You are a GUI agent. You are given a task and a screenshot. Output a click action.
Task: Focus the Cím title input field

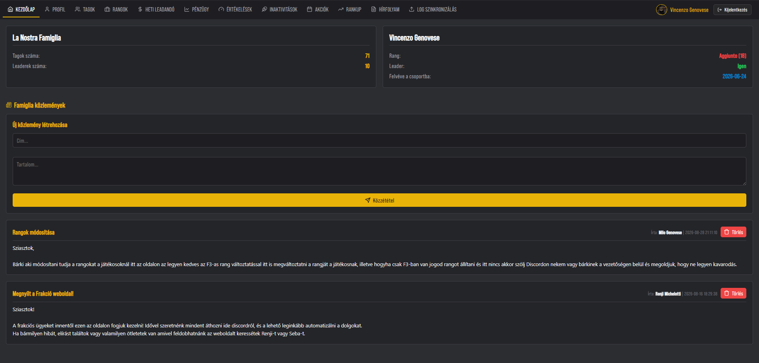tap(379, 140)
